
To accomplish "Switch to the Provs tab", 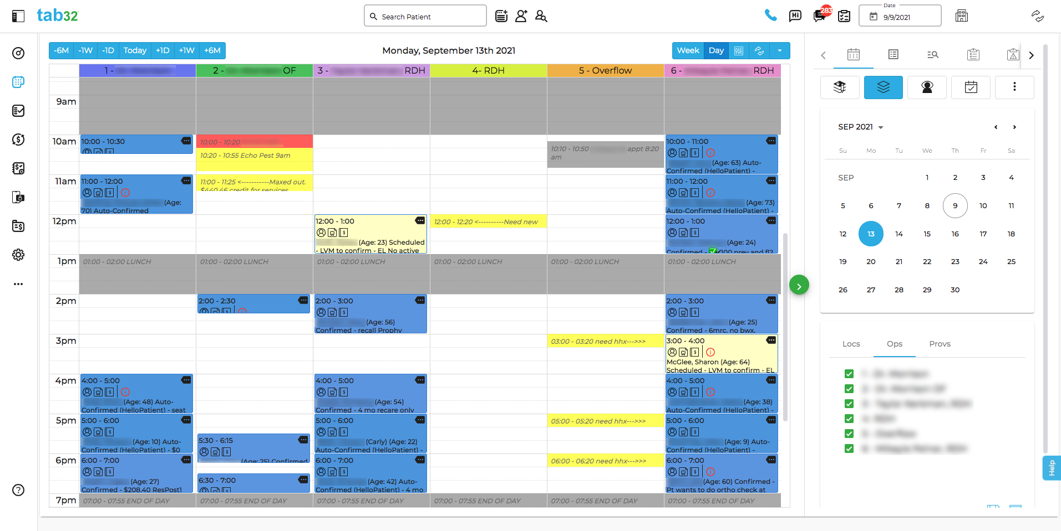I will point(940,344).
